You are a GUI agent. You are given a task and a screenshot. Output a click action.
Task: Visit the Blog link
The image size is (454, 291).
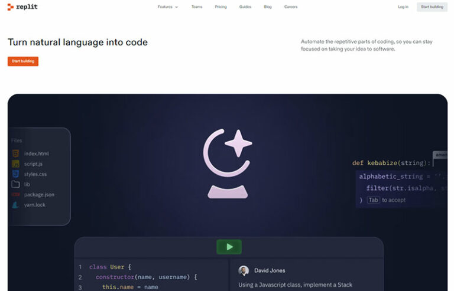268,6
